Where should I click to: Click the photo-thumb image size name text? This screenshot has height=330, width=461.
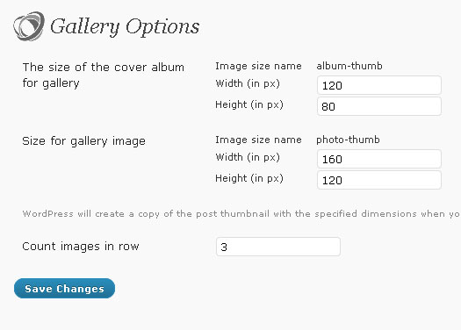click(x=348, y=140)
